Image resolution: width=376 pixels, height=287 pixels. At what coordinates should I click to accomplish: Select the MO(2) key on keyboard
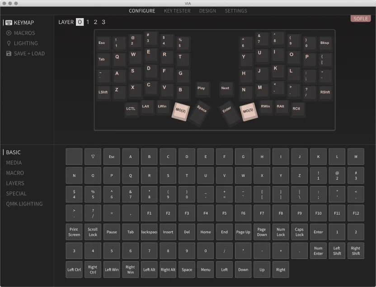tap(181, 111)
